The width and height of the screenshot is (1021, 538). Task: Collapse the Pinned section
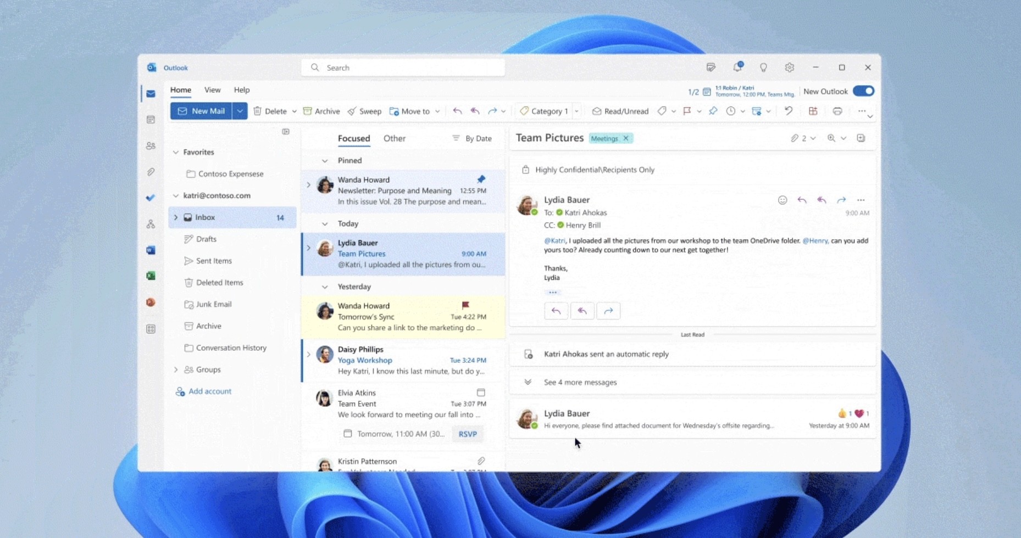(324, 160)
